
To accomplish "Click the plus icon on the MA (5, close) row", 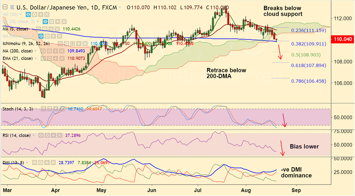I will (x=51, y=29).
